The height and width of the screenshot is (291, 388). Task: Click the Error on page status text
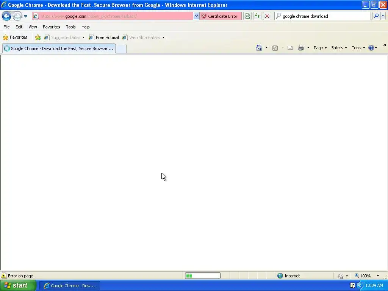pyautogui.click(x=21, y=276)
